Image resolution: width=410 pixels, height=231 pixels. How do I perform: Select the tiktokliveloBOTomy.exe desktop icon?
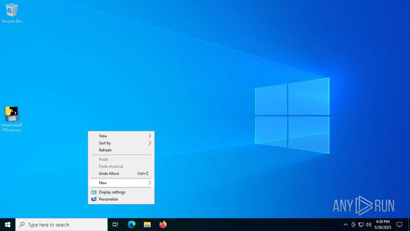pyautogui.click(x=12, y=119)
